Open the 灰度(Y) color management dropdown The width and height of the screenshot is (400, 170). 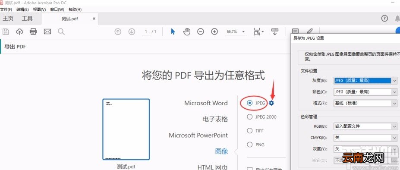(x=365, y=149)
